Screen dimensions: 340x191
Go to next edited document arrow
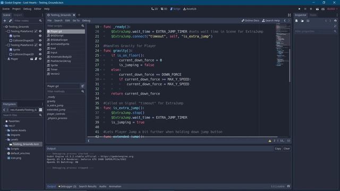[289, 21]
